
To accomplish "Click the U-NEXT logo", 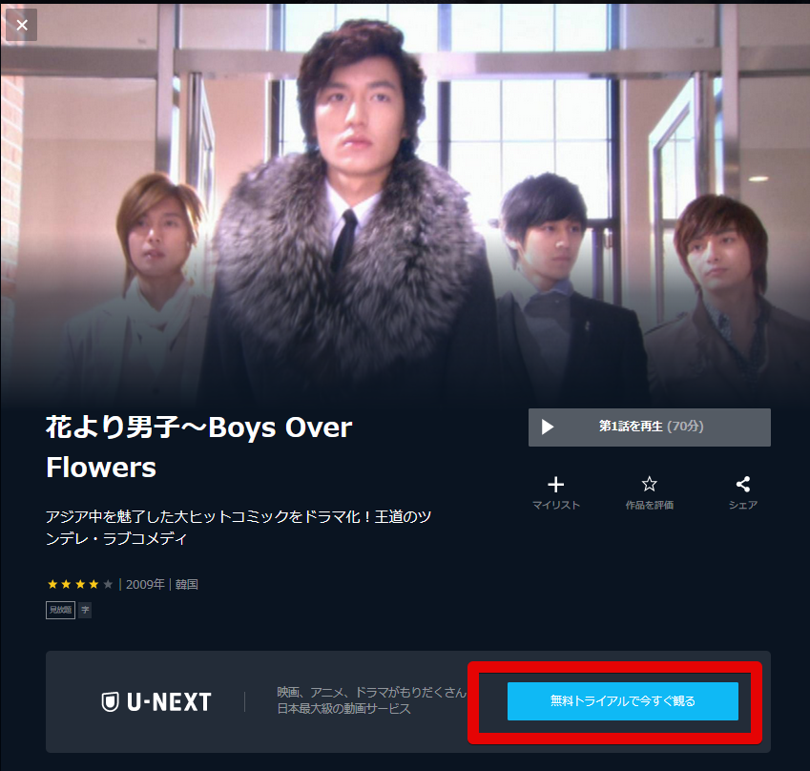I will coord(156,701).
